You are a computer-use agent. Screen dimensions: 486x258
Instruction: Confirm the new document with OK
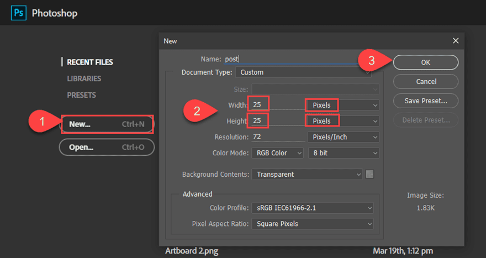(426, 62)
